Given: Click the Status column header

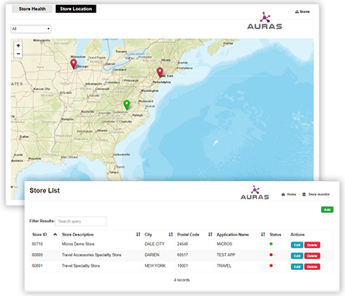Looking at the screenshot, I should click(x=275, y=235).
